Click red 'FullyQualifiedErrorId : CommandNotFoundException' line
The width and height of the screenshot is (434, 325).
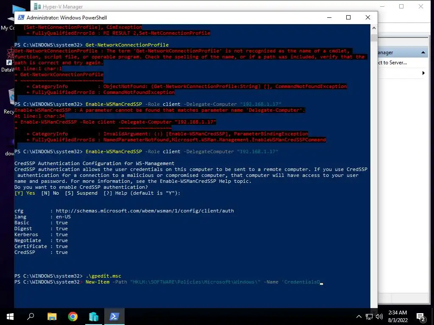(100, 92)
